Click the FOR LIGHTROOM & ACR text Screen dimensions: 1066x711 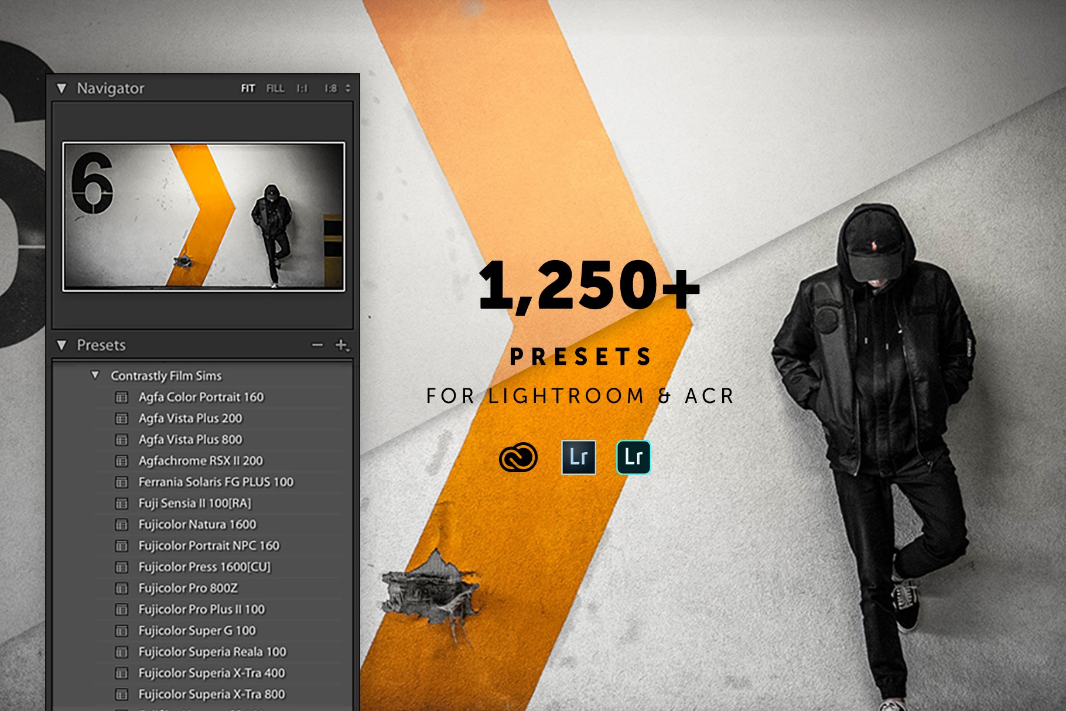[580, 396]
